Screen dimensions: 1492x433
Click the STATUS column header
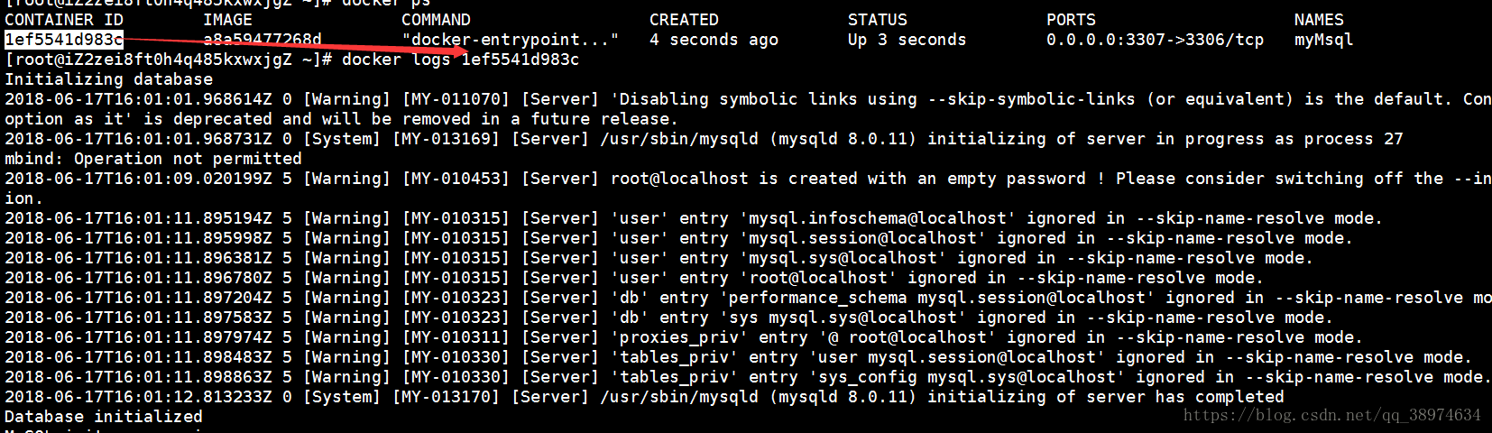[x=877, y=20]
